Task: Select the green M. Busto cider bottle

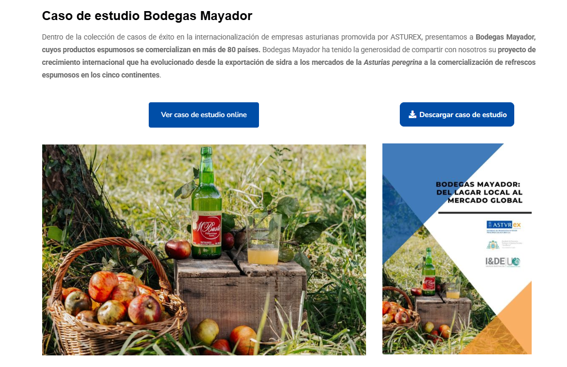Action: click(x=206, y=203)
